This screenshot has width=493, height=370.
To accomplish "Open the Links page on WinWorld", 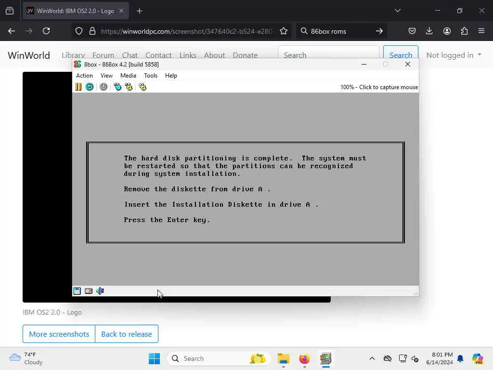I will pyautogui.click(x=188, y=55).
